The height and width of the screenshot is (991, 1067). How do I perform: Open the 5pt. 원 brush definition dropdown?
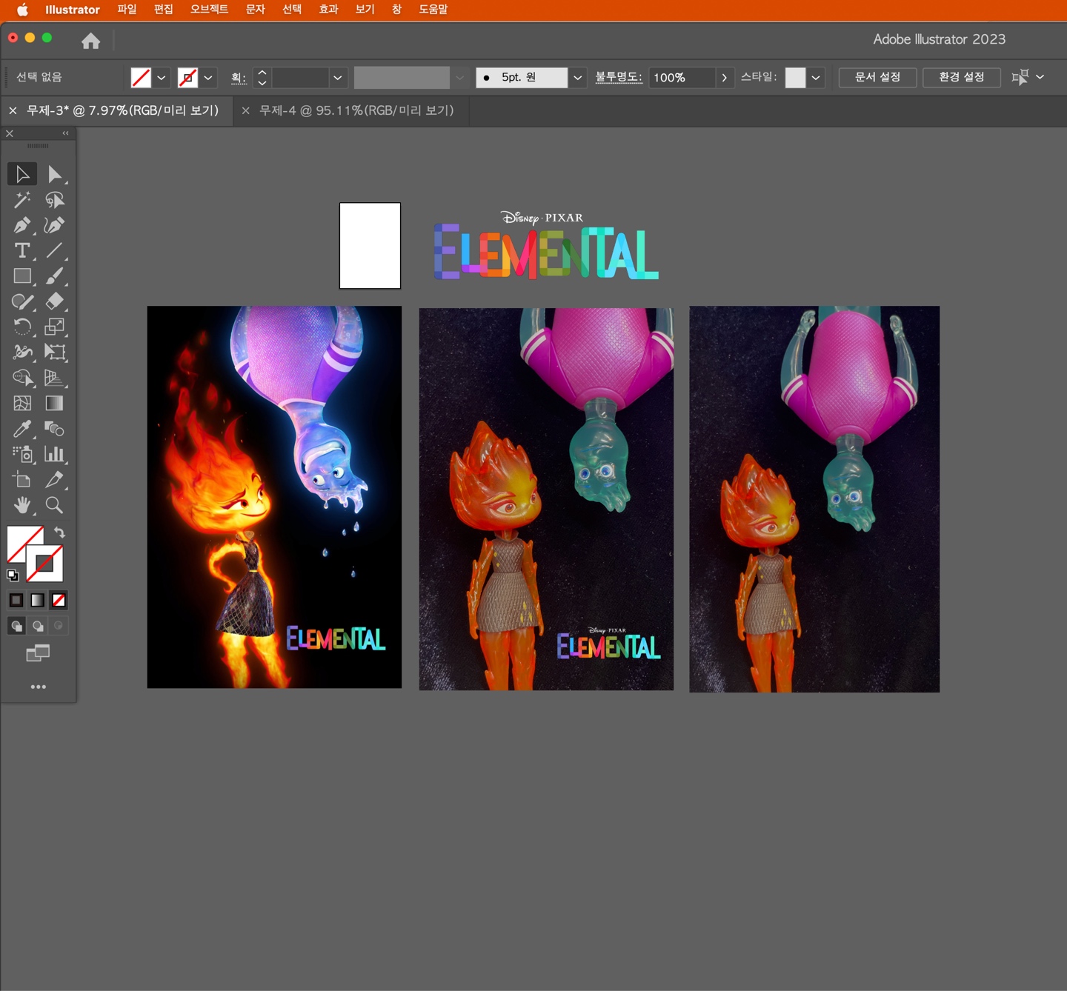(577, 78)
